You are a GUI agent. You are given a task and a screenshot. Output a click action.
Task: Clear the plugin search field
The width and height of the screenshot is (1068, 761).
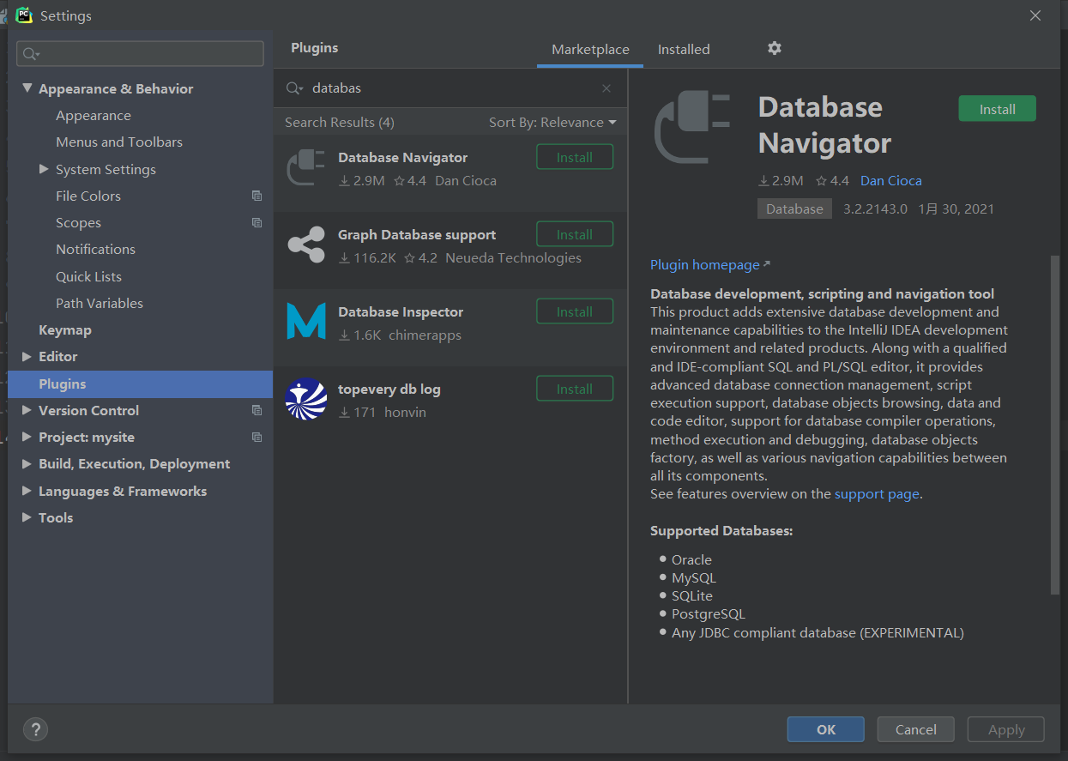point(606,88)
